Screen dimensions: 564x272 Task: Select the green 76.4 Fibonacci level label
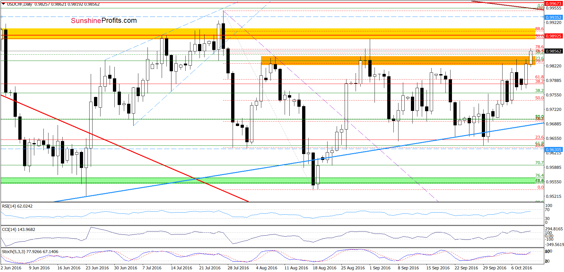tap(539, 175)
